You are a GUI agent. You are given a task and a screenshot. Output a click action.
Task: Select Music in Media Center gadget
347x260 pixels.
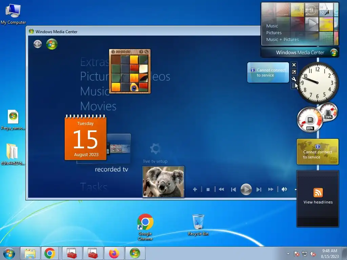tap(272, 26)
